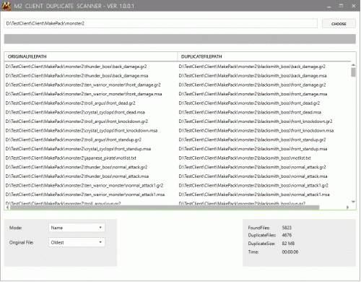Image resolution: width=361 pixels, height=282 pixels.
Task: Select original row ten_warrior_monster\normal_attack1.msa
Action: [x=85, y=195]
